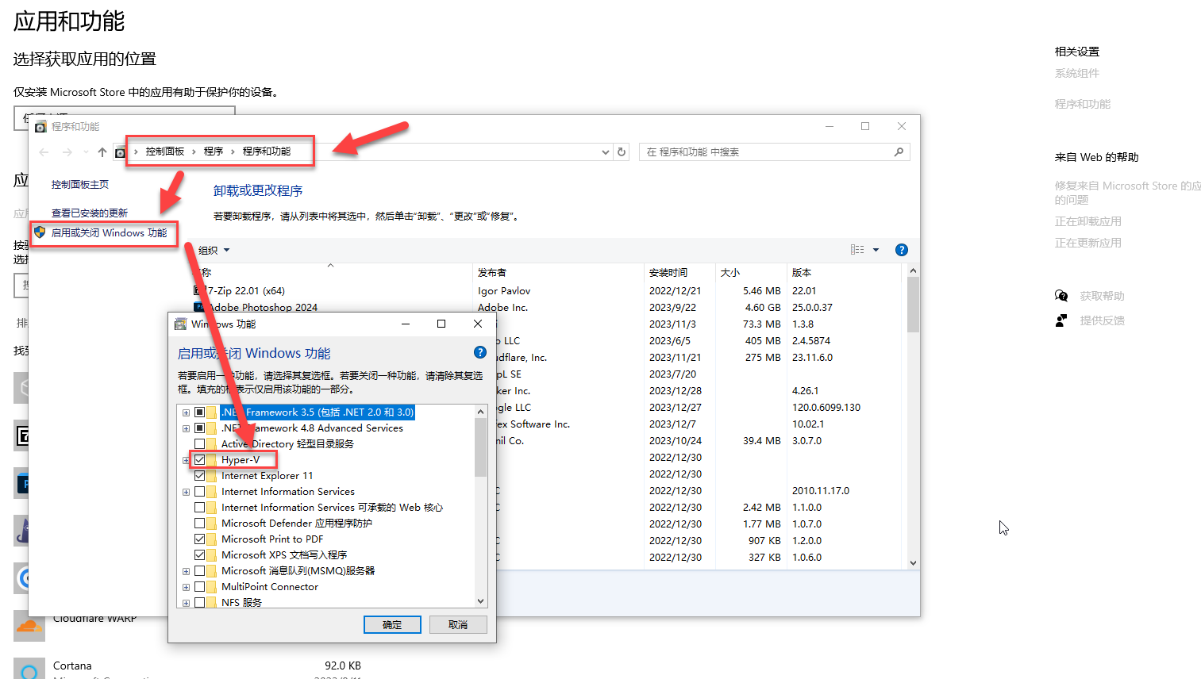Toggle Microsoft XPS 文档写入程序 checkbox

coord(199,555)
